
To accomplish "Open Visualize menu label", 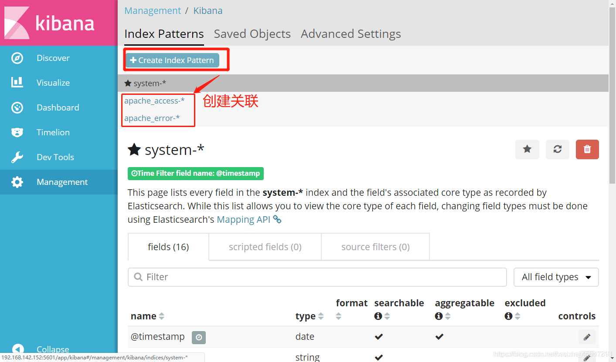I will click(x=53, y=83).
